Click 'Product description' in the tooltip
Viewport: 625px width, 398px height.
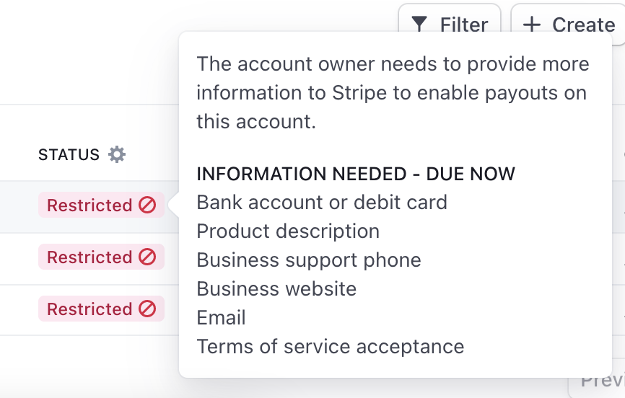288,231
